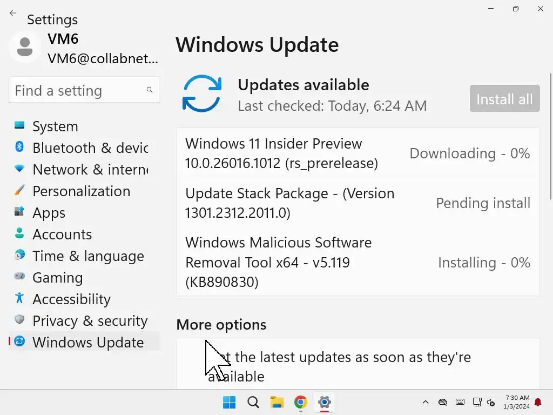Image resolution: width=553 pixels, height=415 pixels.
Task: Click the muted volume tray icon
Action: [x=491, y=402]
